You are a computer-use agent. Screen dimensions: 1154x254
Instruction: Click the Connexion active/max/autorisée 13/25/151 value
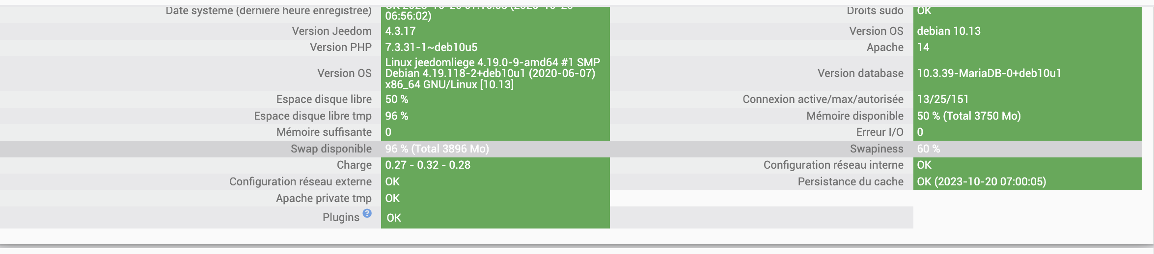(942, 99)
